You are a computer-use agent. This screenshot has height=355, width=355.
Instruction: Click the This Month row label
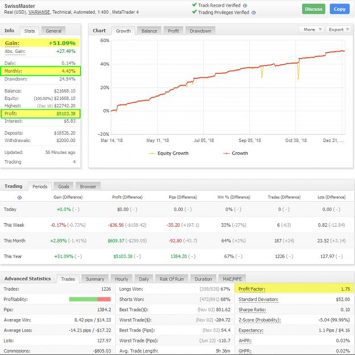[15, 240]
